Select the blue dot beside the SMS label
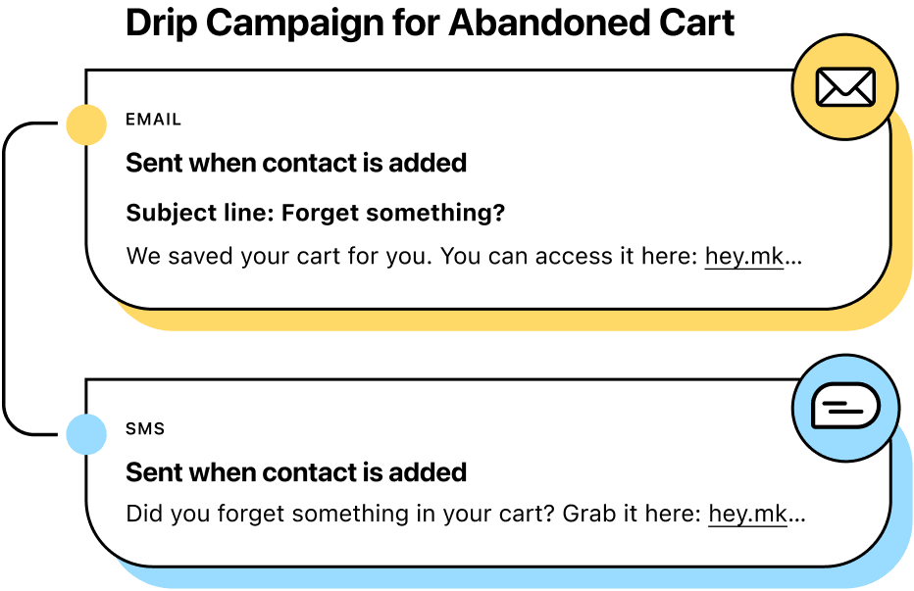This screenshot has height=591, width=914. [86, 433]
